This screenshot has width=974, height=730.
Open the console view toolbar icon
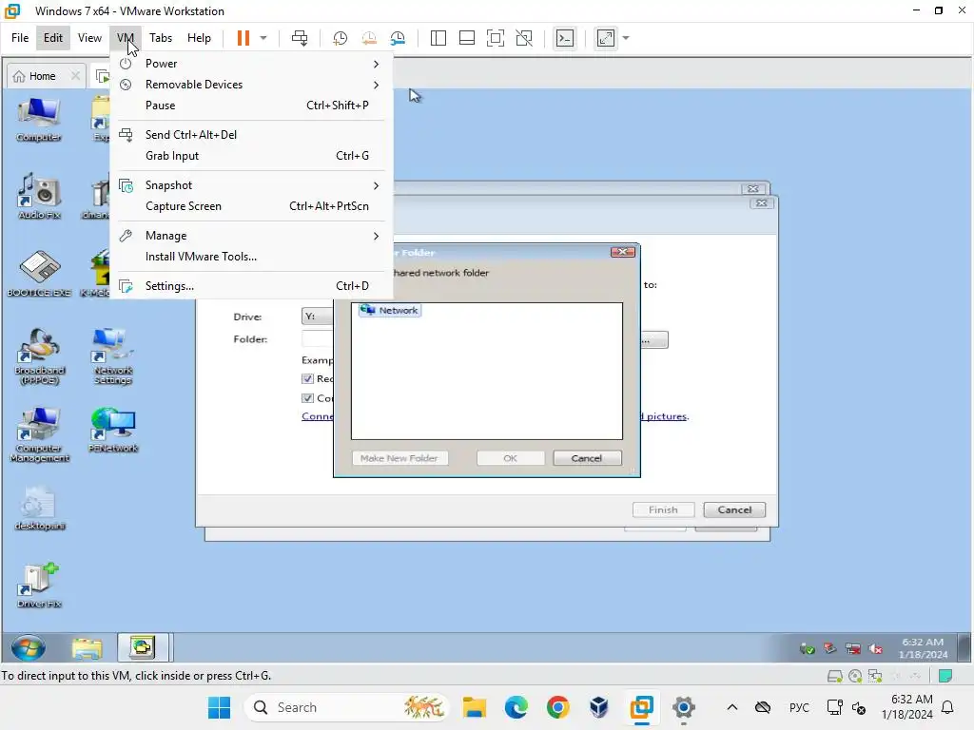[x=565, y=38]
